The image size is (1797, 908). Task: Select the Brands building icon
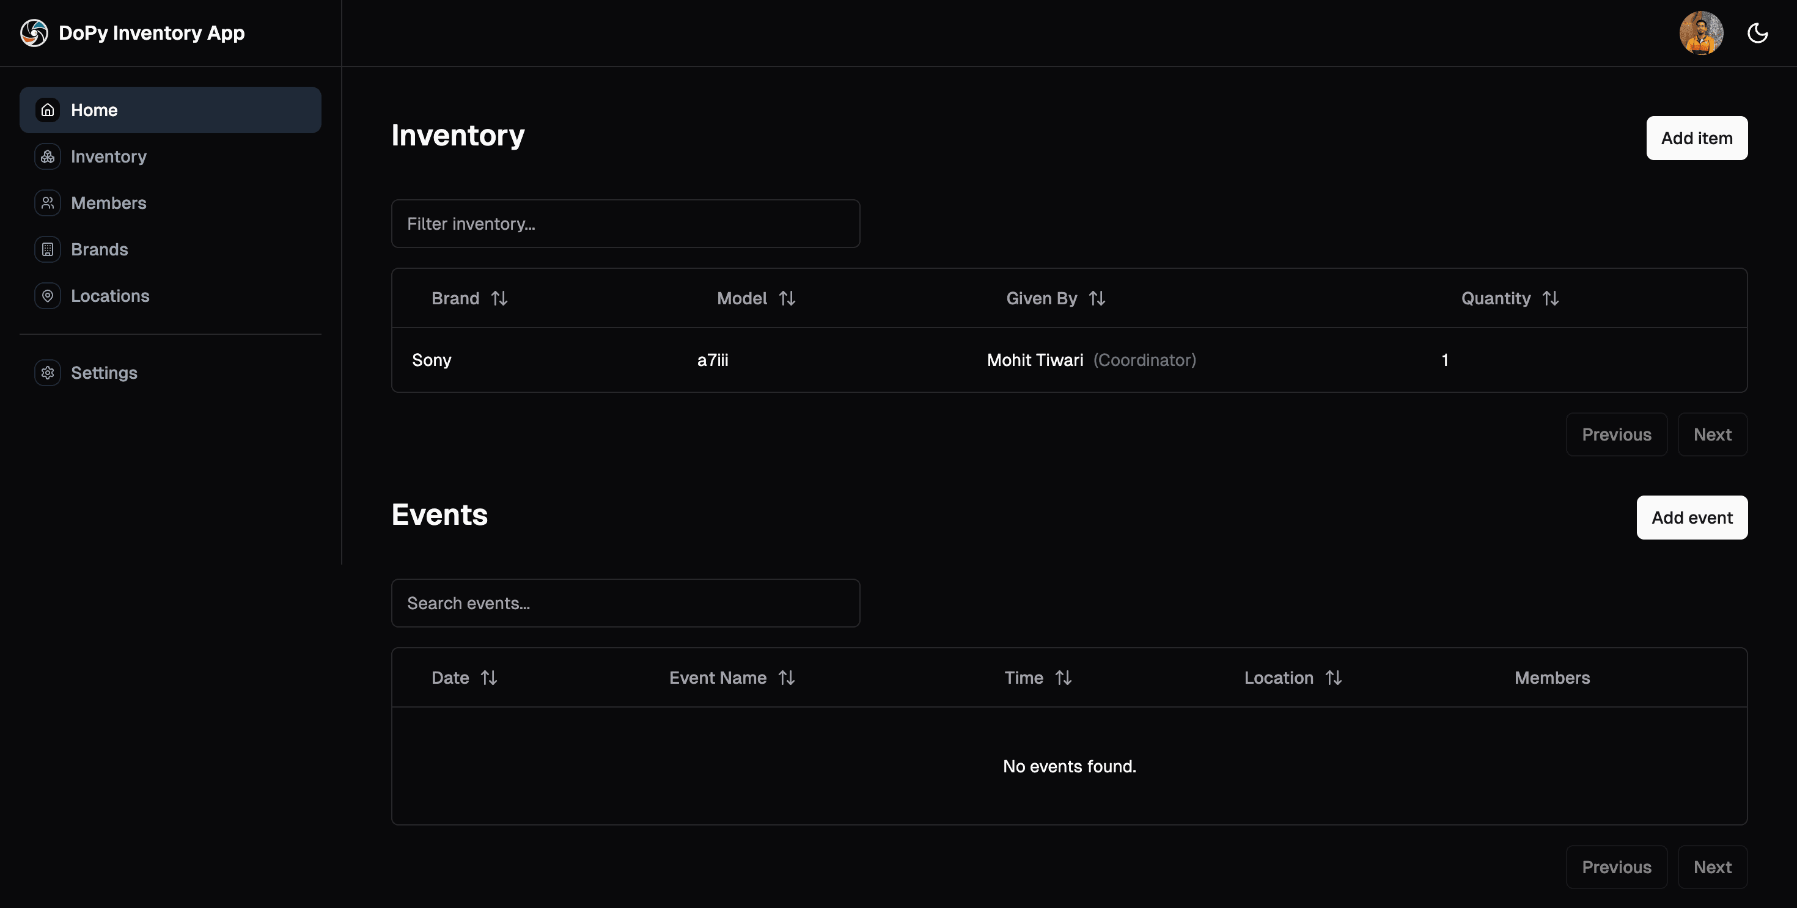click(46, 249)
